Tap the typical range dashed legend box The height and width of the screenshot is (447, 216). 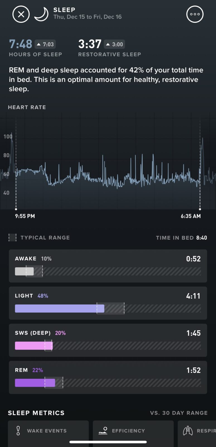[x=13, y=238]
